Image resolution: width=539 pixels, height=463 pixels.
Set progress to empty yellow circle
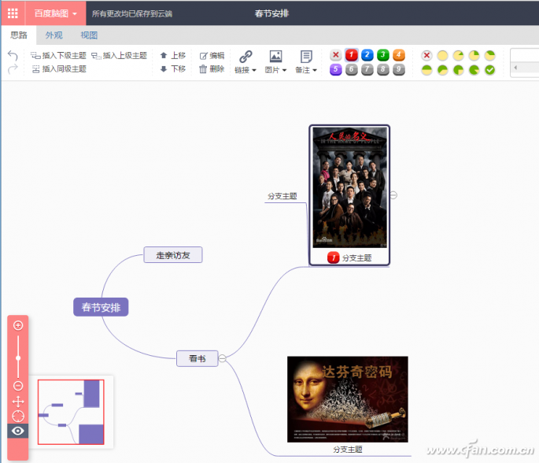[442, 55]
